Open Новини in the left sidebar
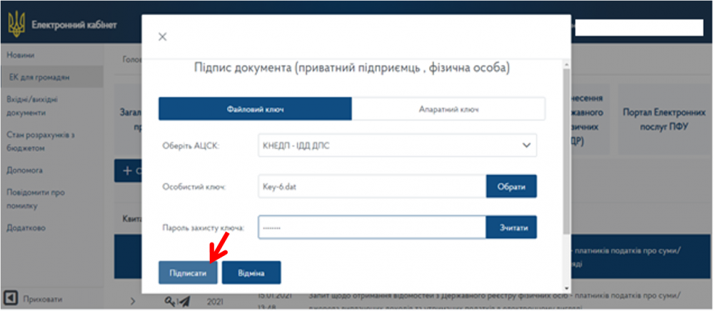The image size is (714, 311). click(x=21, y=55)
